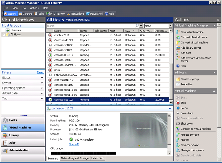
Task: Go to the Jobs view
Action: point(23,143)
